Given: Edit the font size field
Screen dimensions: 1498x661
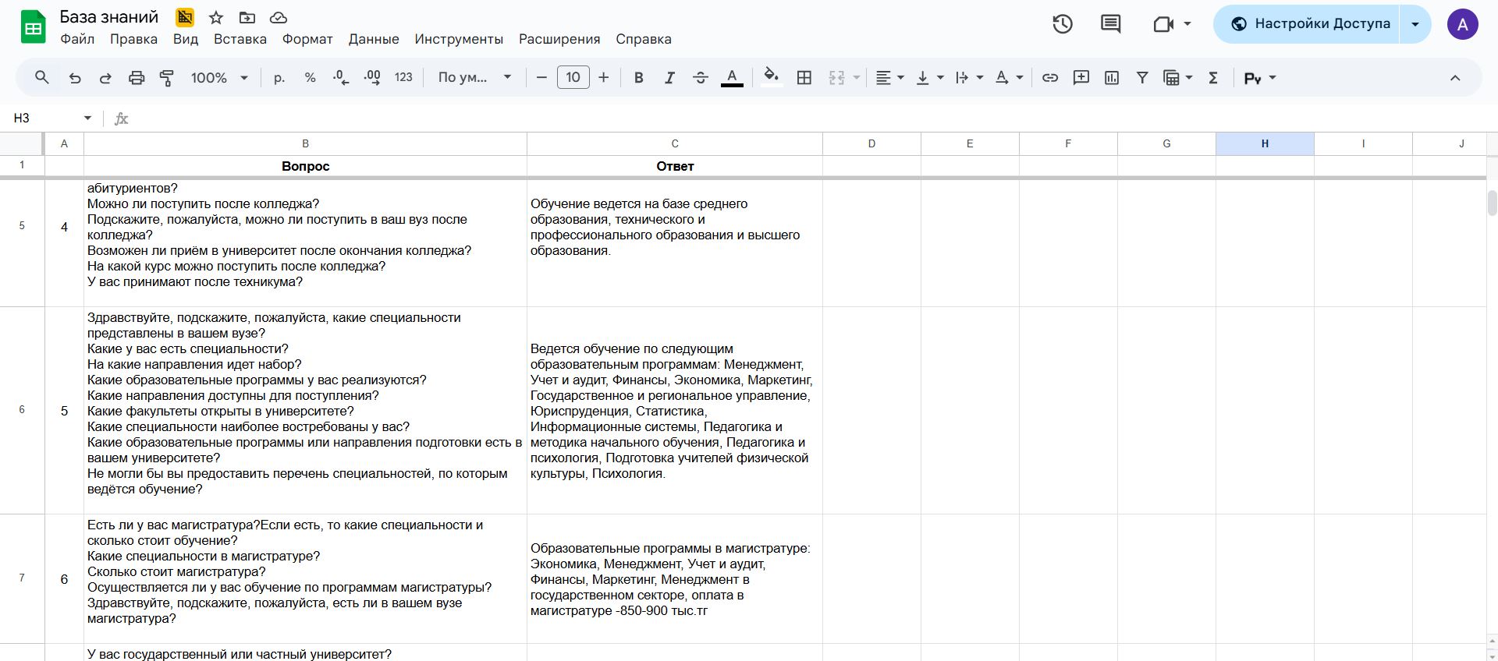Looking at the screenshot, I should click(573, 77).
